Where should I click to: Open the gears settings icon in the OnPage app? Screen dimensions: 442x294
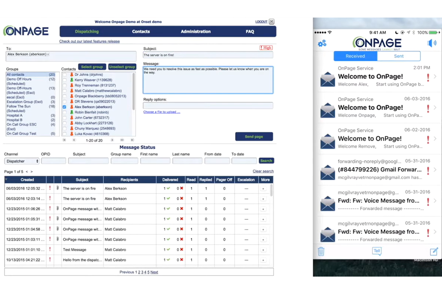coord(322,43)
